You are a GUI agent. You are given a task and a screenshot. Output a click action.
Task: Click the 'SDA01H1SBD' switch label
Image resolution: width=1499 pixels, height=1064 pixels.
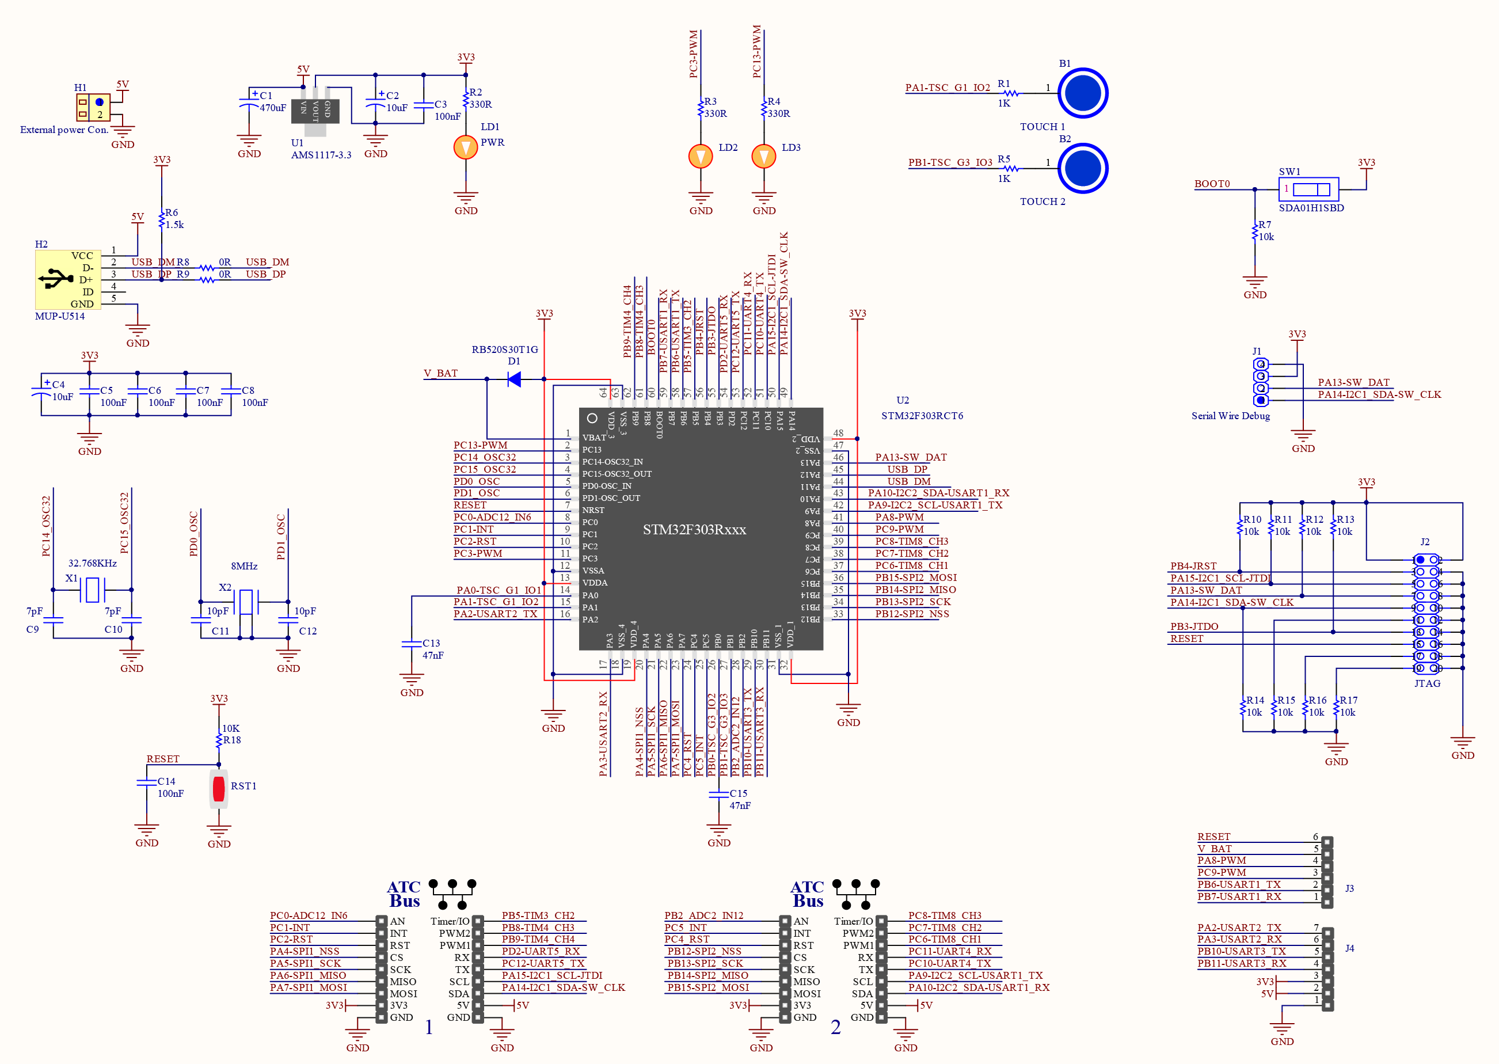click(1311, 208)
